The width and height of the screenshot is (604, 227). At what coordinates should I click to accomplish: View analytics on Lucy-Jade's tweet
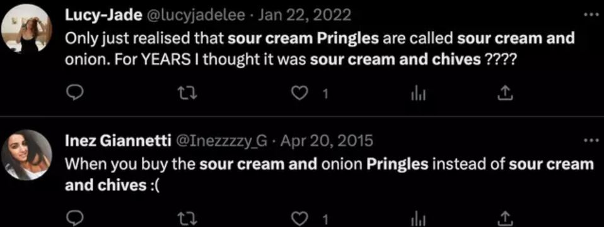[x=417, y=93]
